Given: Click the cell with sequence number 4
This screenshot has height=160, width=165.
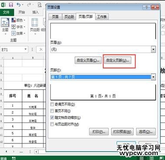Looking at the screenshot, I should [13, 126].
